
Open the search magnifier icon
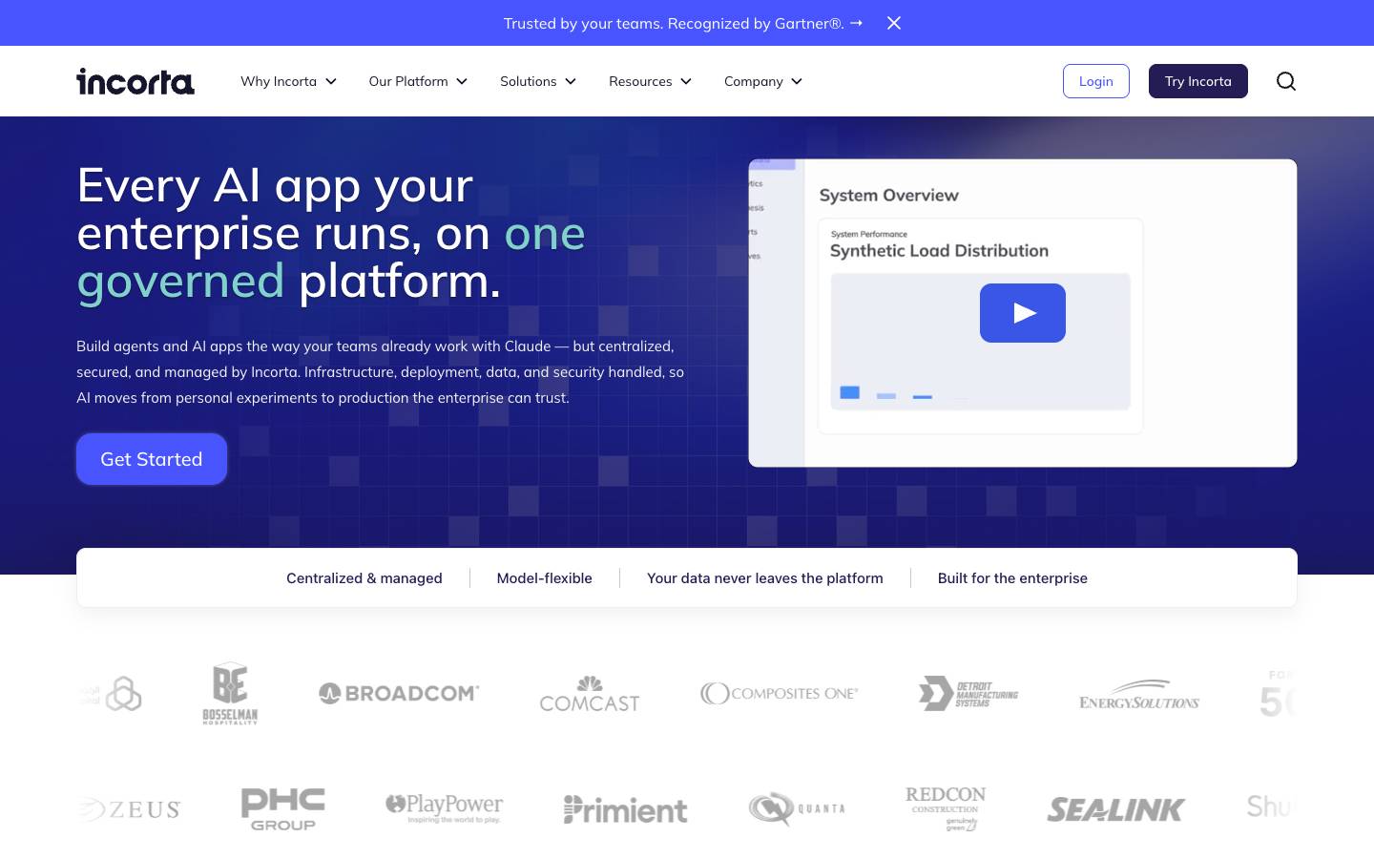1286,81
